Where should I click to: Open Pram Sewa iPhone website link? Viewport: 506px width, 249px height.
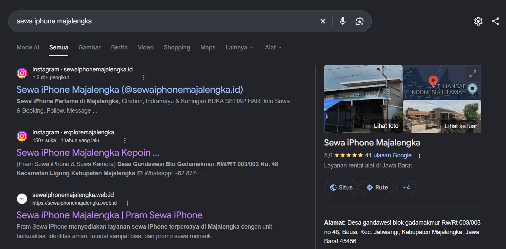click(x=110, y=215)
